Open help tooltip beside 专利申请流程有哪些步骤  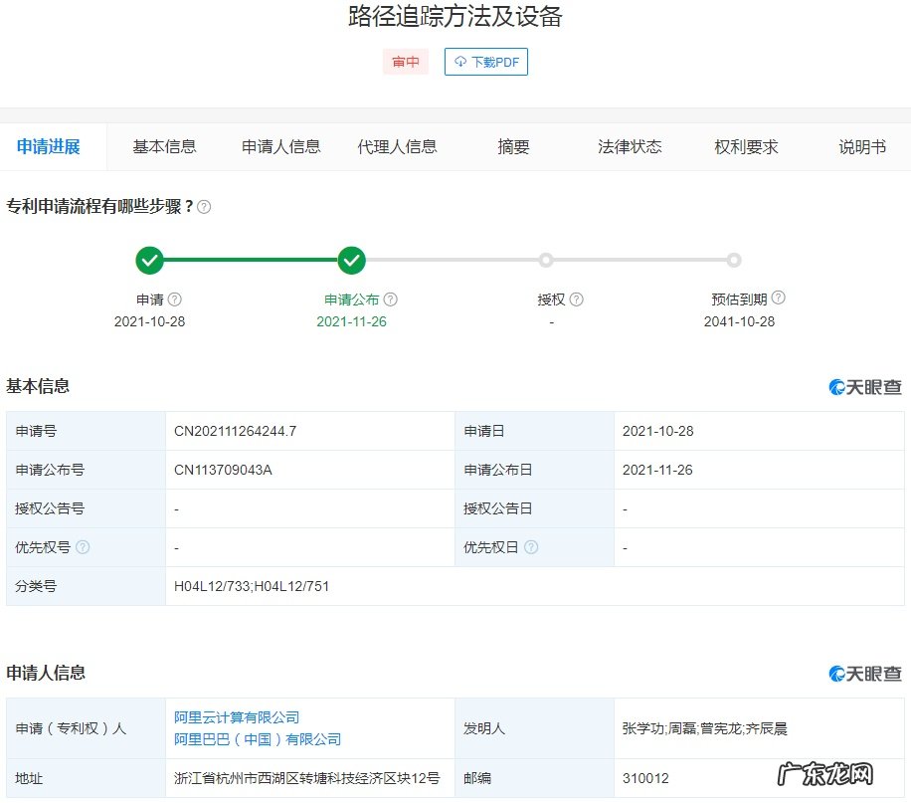click(206, 206)
